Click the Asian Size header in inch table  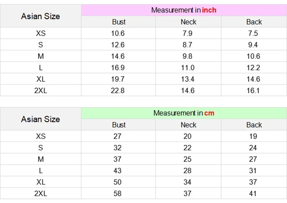pyautogui.click(x=41, y=16)
